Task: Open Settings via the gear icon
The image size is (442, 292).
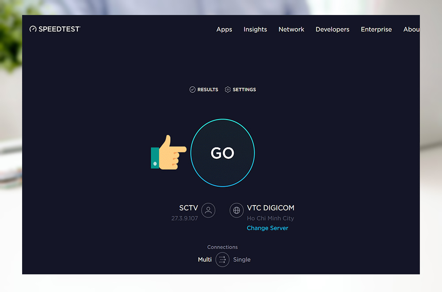Action: [228, 90]
